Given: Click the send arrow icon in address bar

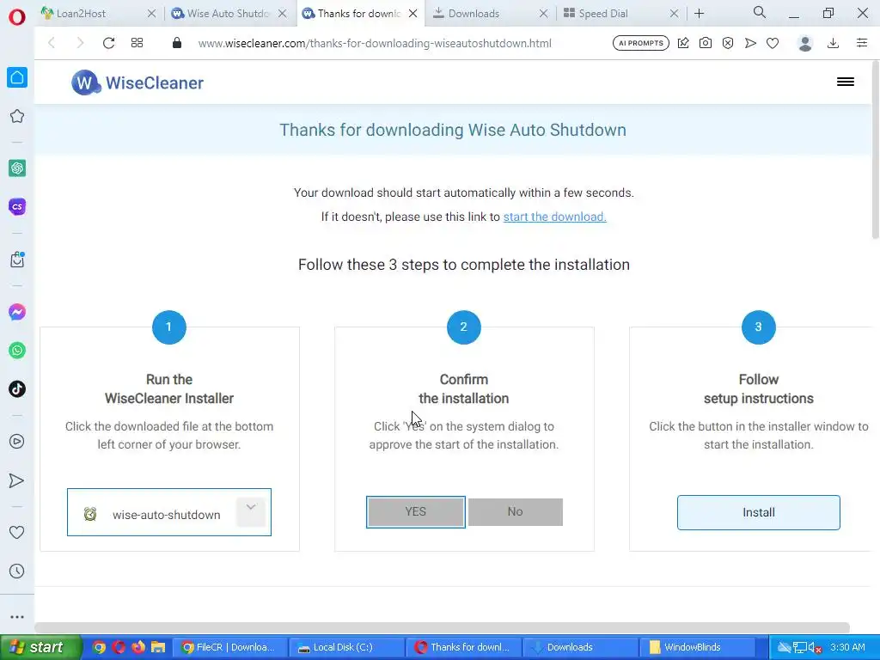Looking at the screenshot, I should coord(750,43).
